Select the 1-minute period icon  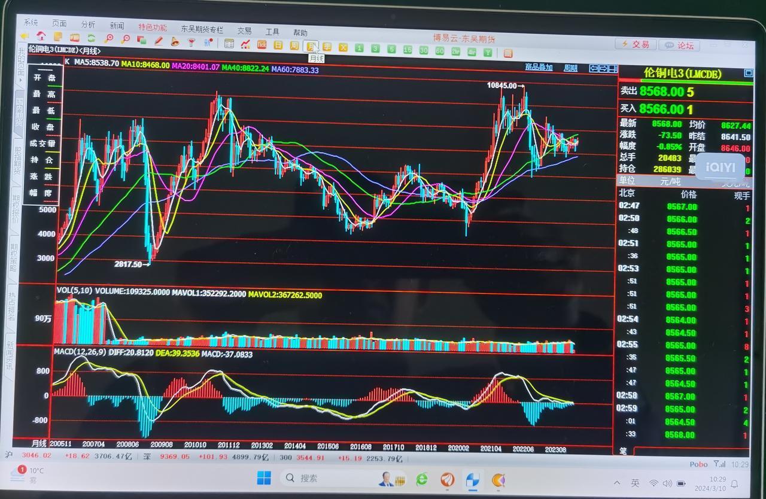click(360, 48)
